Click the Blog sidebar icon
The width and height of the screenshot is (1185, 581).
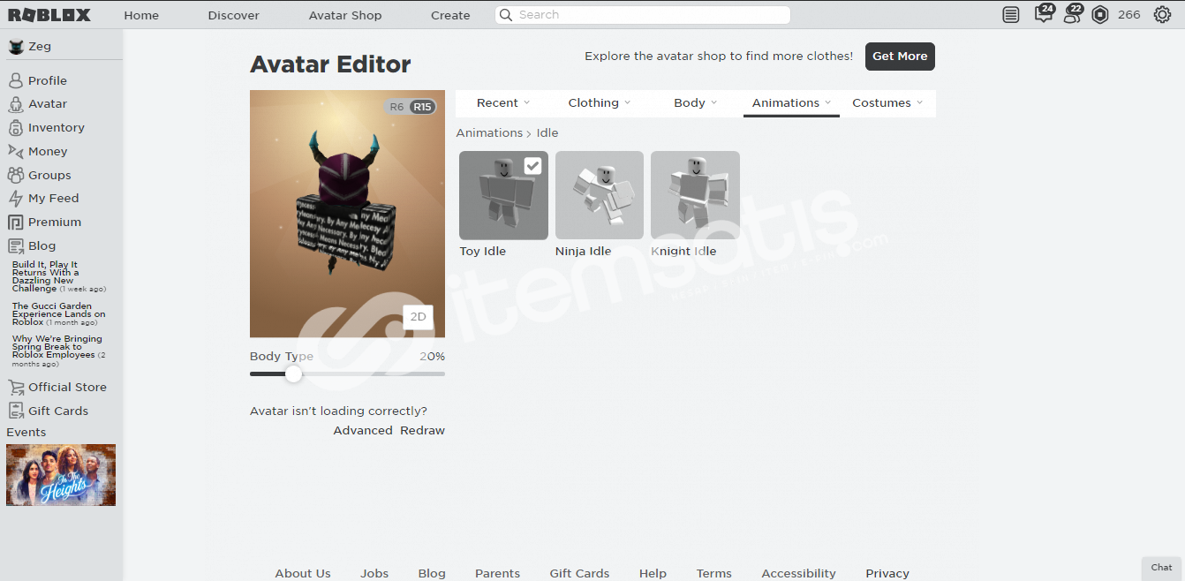(16, 246)
